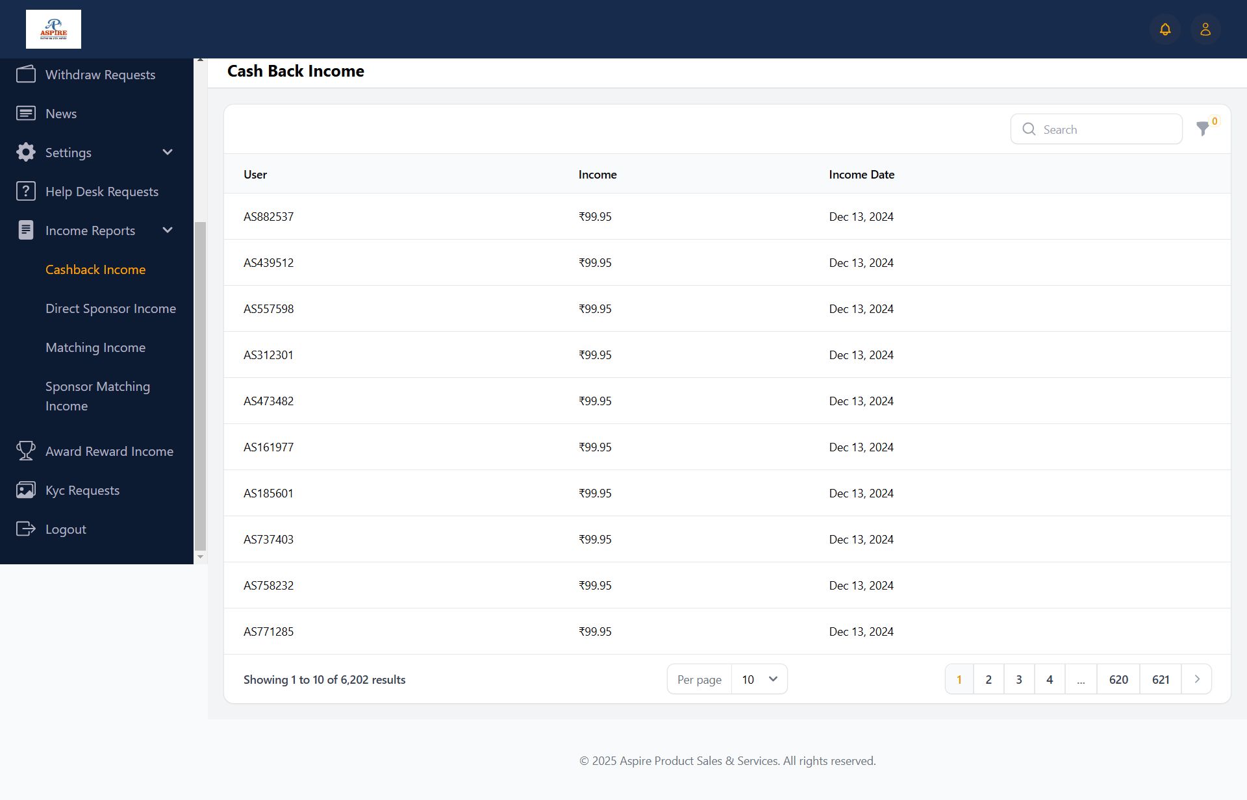Open the user profile icon
The width and height of the screenshot is (1247, 800).
[1205, 29]
